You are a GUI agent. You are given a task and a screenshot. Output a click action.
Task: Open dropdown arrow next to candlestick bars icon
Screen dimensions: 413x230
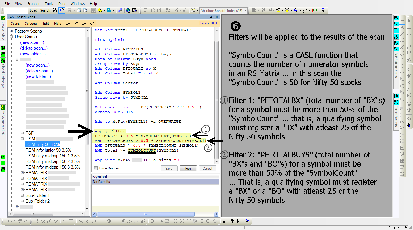click(x=319, y=10)
